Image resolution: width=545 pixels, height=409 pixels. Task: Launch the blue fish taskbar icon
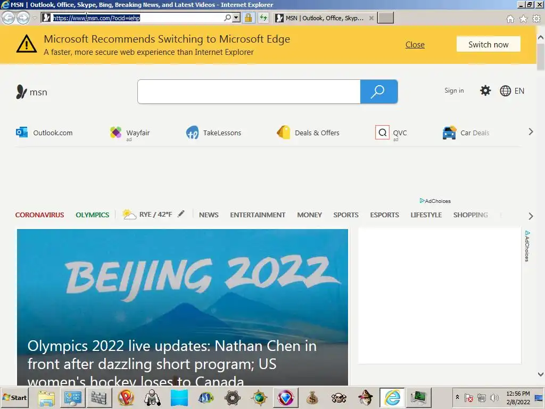point(206,397)
